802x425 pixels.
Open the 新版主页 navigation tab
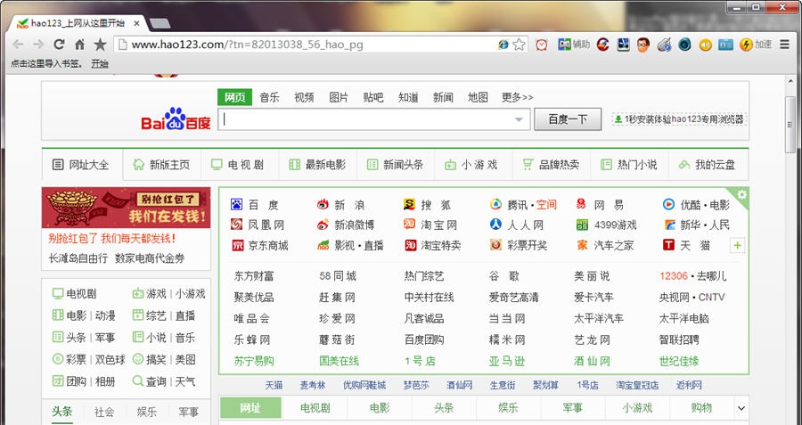click(162, 165)
